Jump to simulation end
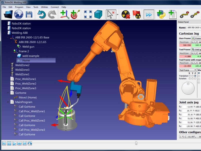Viewport: 201px width, 151px height. (25, 143)
